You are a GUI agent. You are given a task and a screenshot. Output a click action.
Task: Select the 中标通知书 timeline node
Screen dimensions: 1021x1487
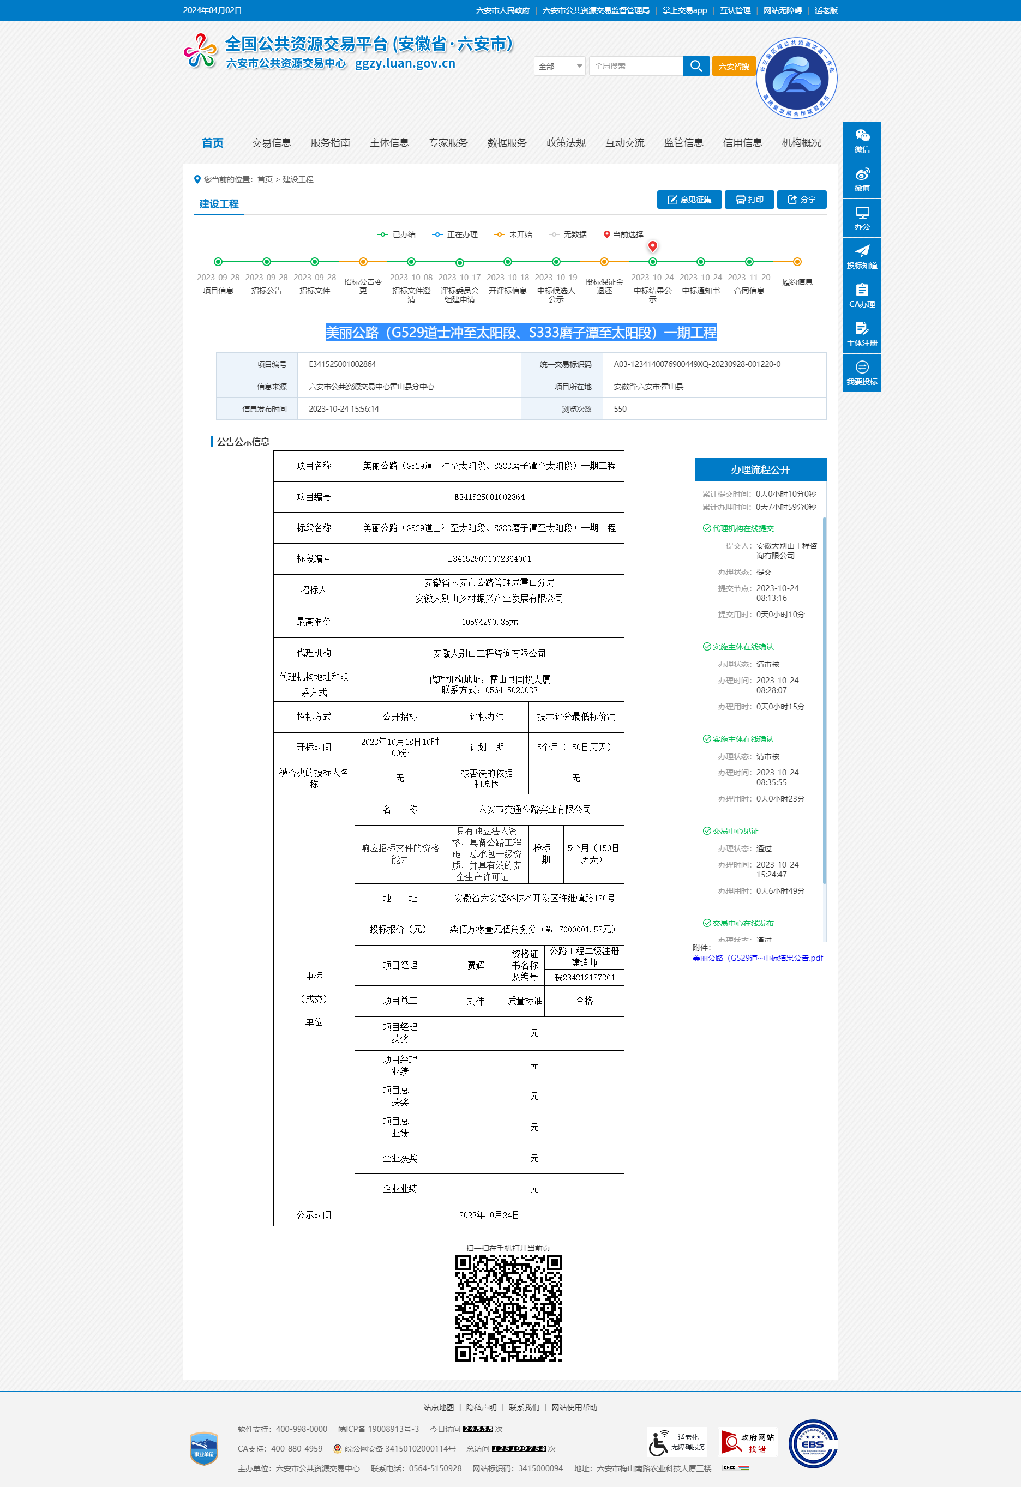pos(701,262)
